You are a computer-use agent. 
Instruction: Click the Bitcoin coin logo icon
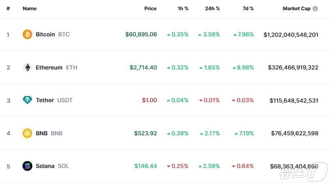(27, 34)
